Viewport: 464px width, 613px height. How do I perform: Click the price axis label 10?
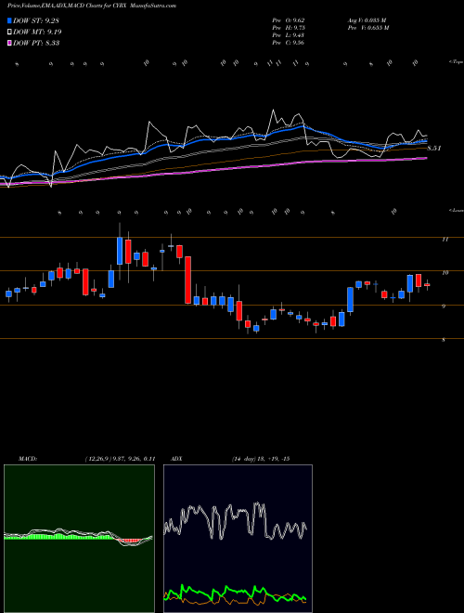445,273
